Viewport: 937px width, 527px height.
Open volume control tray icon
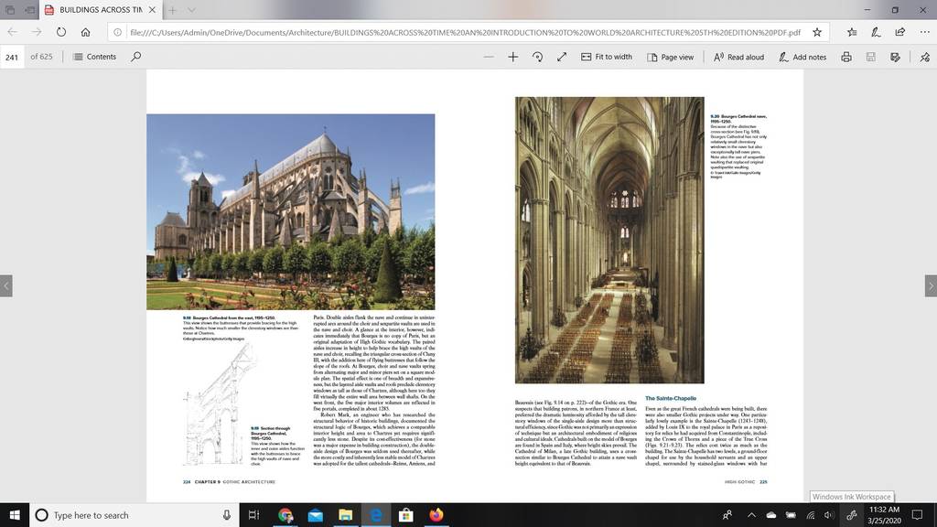(829, 515)
